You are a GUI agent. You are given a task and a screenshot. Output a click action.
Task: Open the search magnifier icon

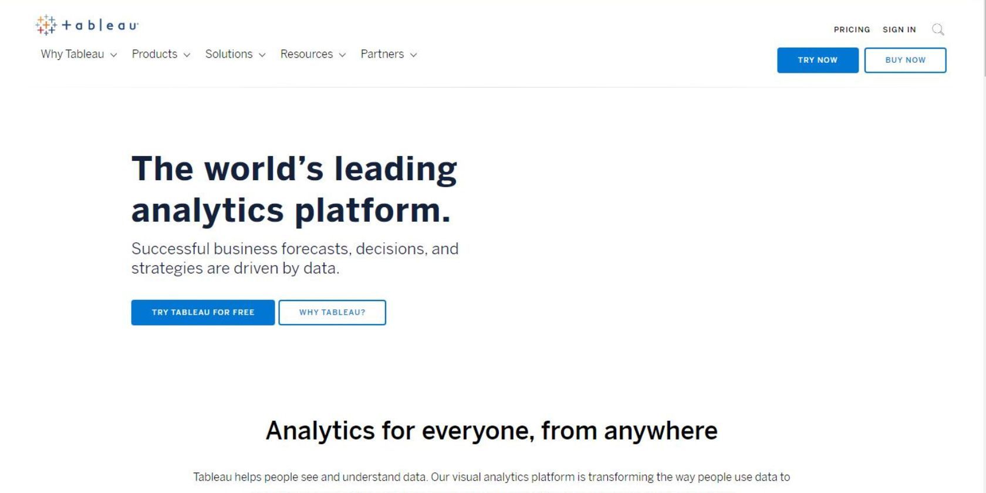pos(938,29)
